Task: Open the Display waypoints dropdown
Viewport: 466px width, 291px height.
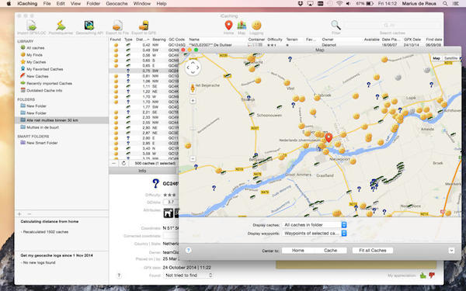Action: pyautogui.click(x=314, y=234)
